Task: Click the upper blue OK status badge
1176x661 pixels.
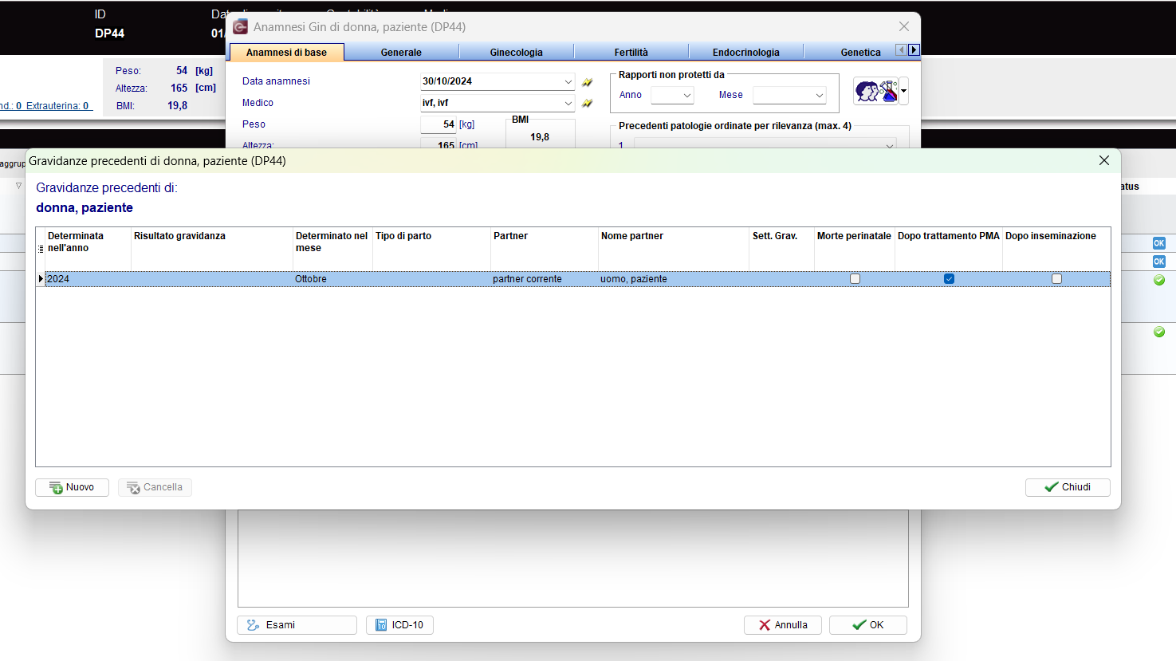Action: [1159, 243]
